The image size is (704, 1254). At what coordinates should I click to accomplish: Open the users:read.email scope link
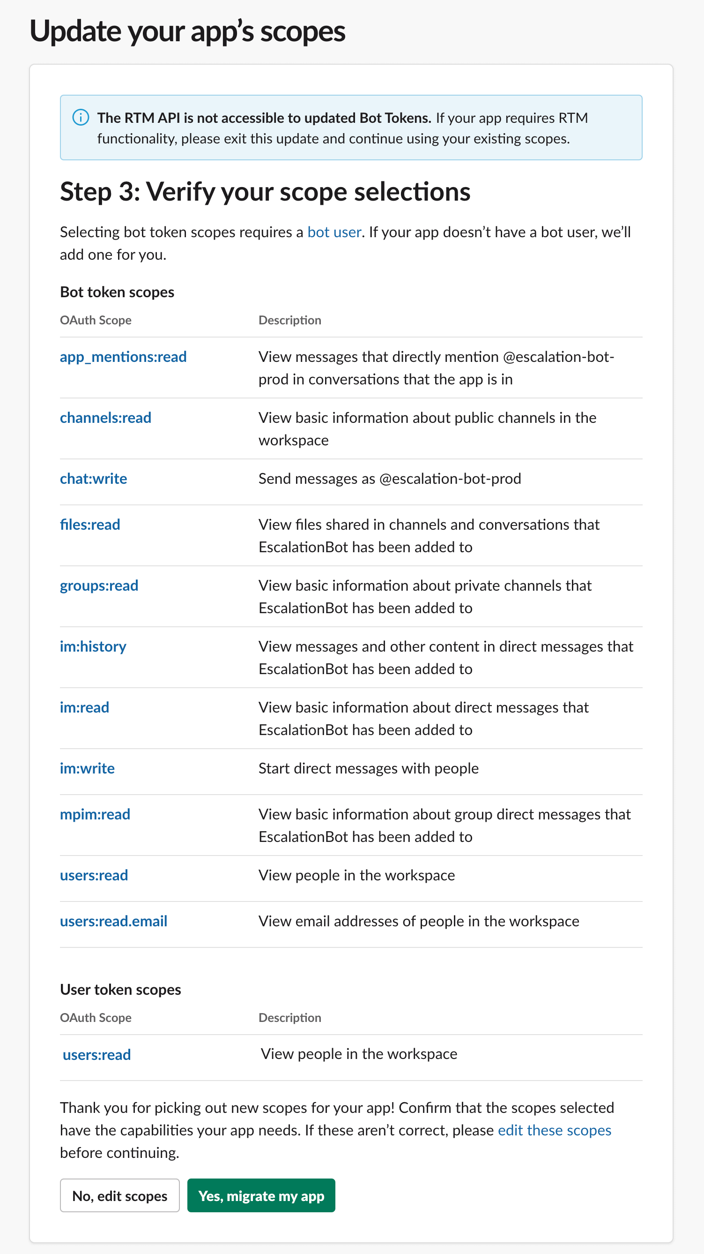click(114, 921)
